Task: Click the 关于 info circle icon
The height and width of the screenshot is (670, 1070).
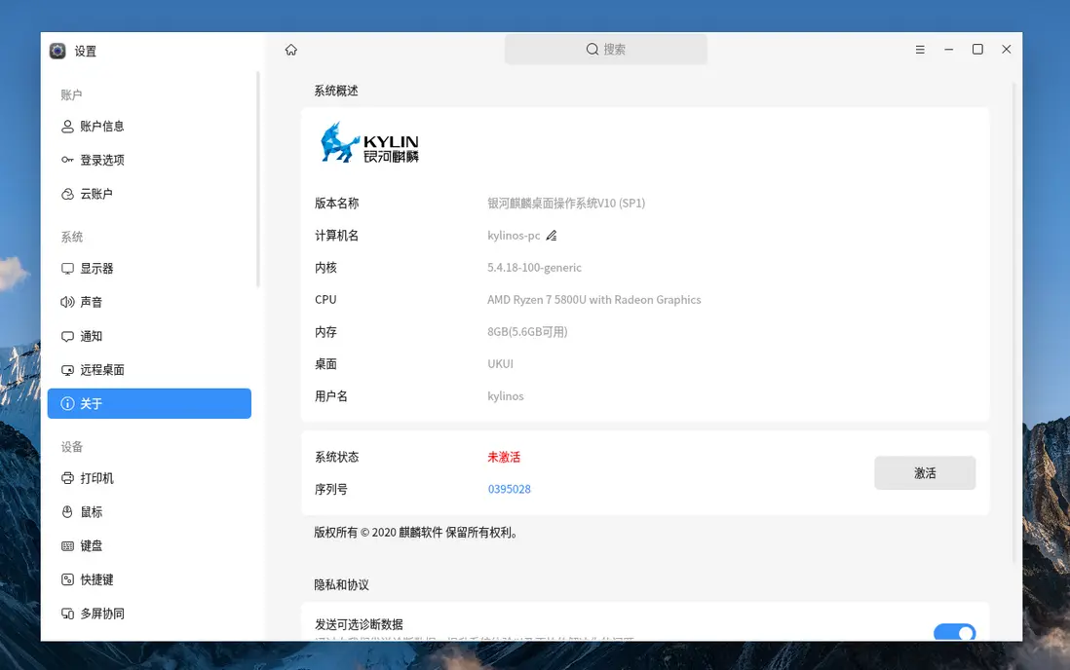Action: (67, 403)
